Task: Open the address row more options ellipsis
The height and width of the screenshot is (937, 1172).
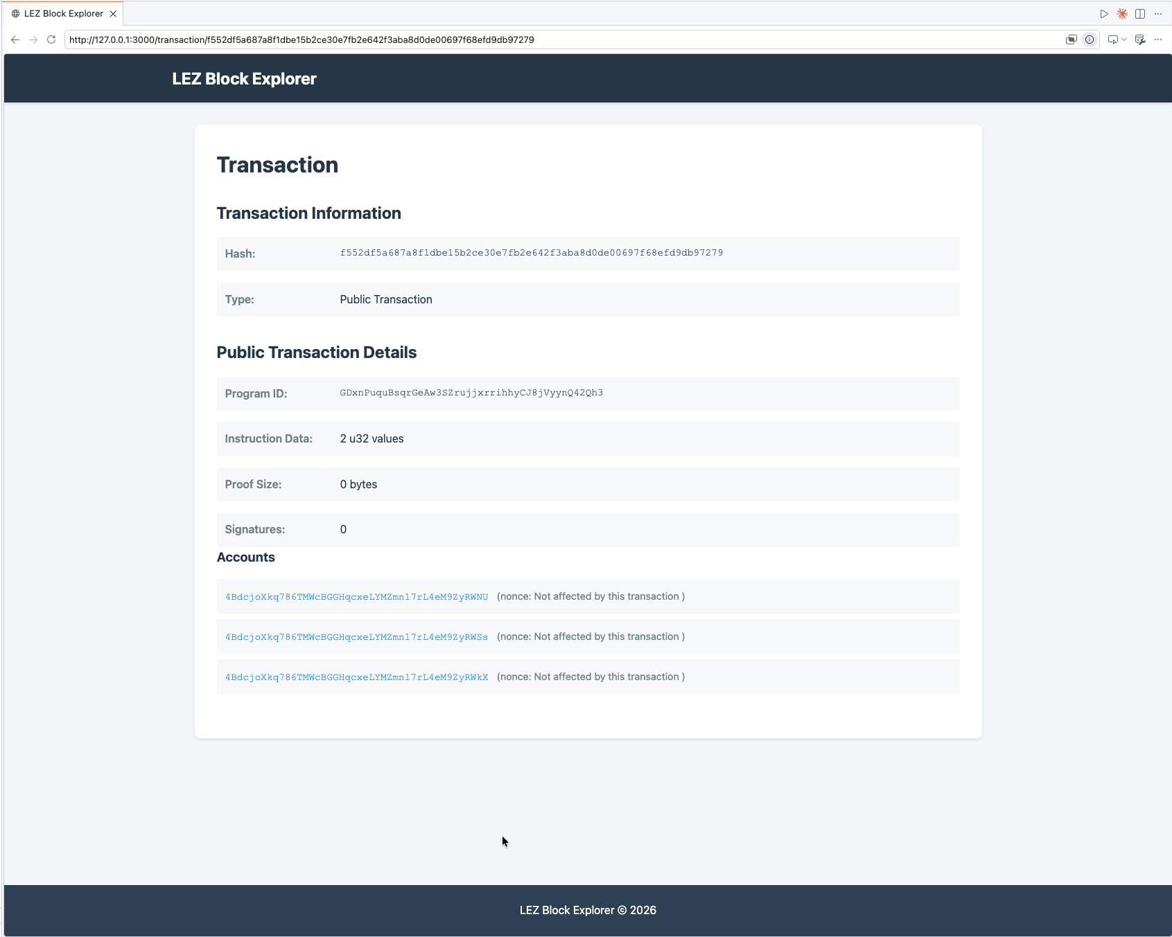Action: coord(1158,39)
